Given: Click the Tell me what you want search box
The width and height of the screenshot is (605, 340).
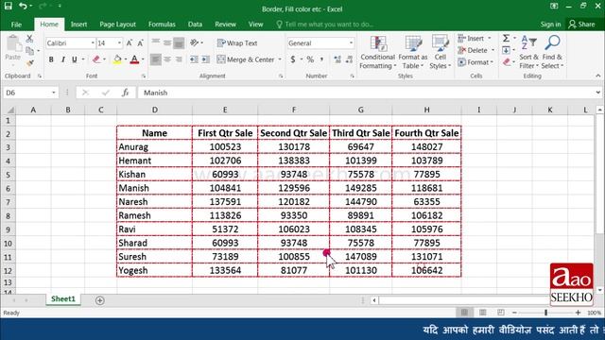Looking at the screenshot, I should point(325,25).
